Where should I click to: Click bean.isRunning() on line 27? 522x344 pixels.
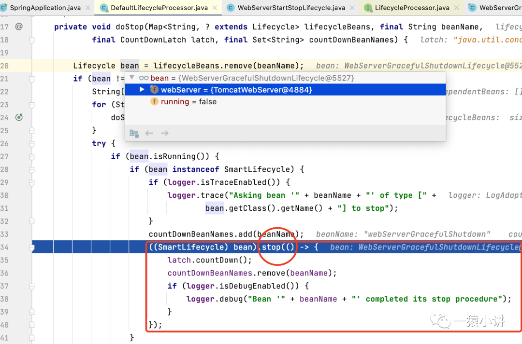[x=170, y=156]
